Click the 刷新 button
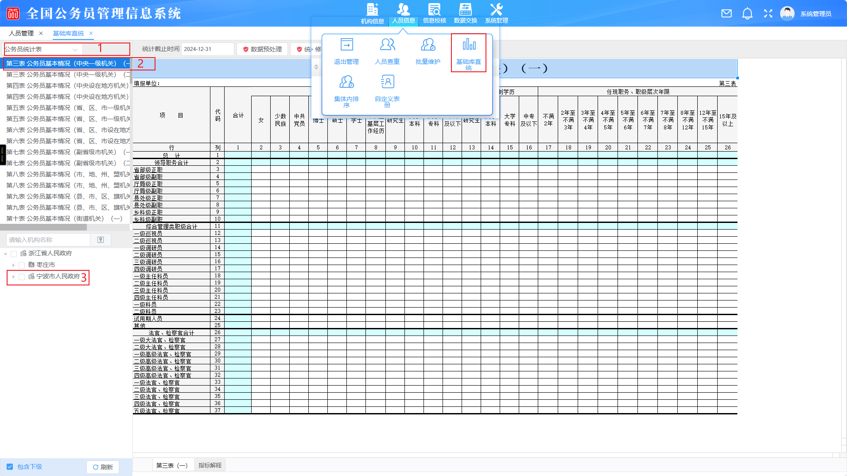 tap(103, 467)
